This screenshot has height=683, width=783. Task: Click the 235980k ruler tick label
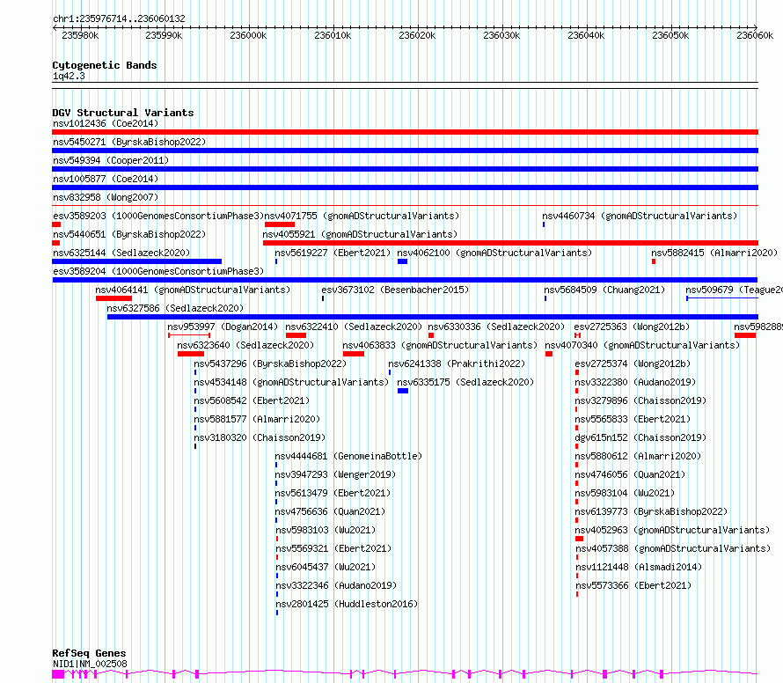(80, 35)
